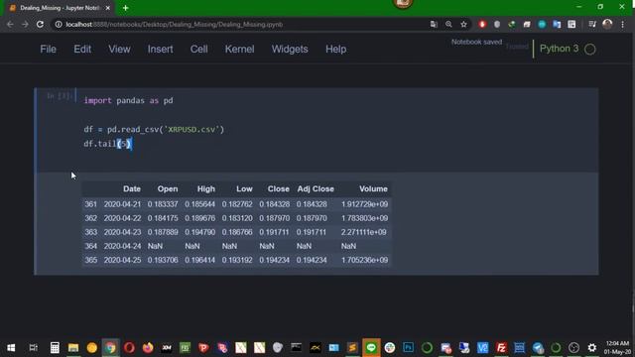
Task: Click the green share extension icon
Action: [x=512, y=24]
